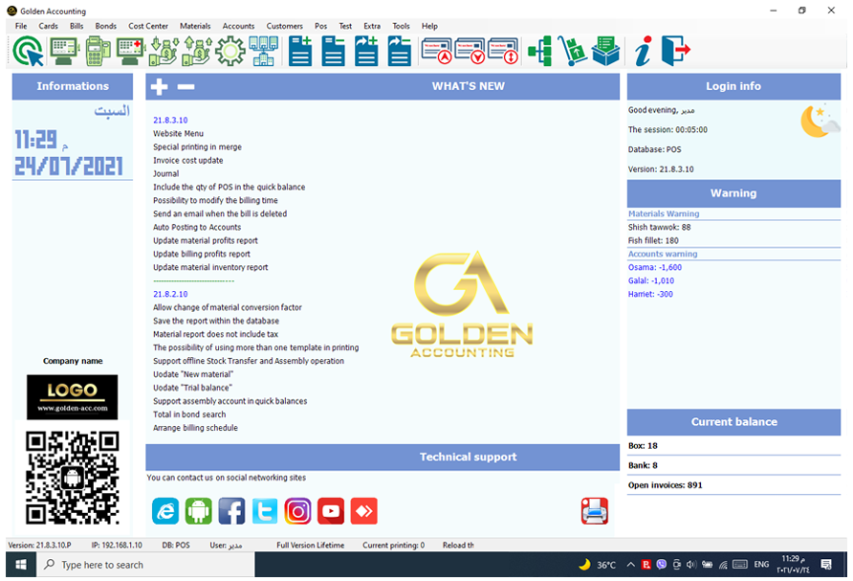853x581 pixels.
Task: Open the Materials menu
Action: click(195, 26)
